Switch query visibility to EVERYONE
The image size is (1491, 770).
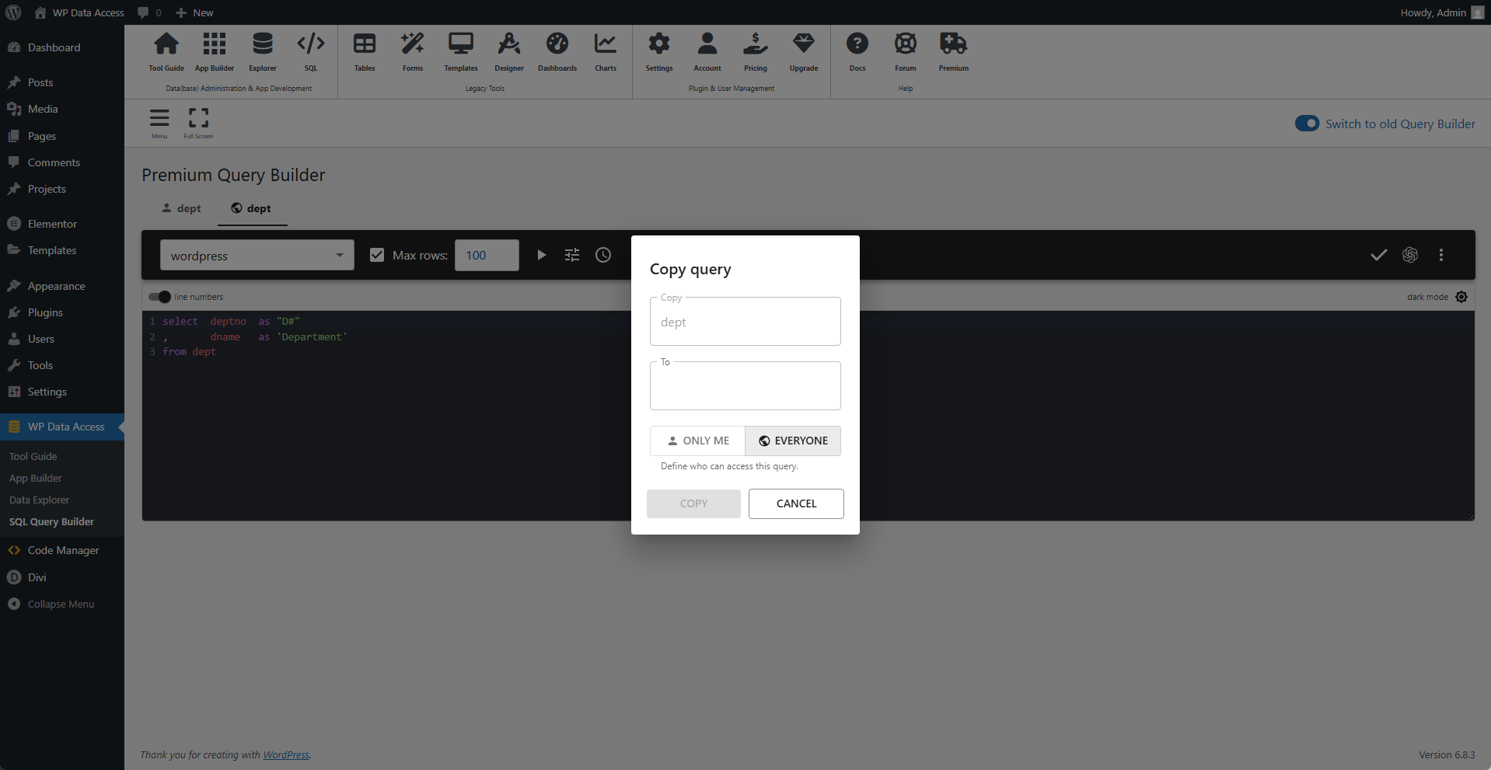point(792,441)
